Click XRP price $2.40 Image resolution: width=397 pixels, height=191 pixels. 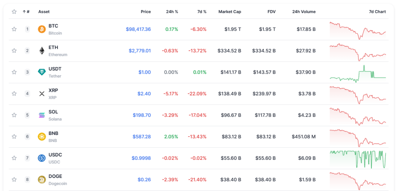pyautogui.click(x=144, y=94)
